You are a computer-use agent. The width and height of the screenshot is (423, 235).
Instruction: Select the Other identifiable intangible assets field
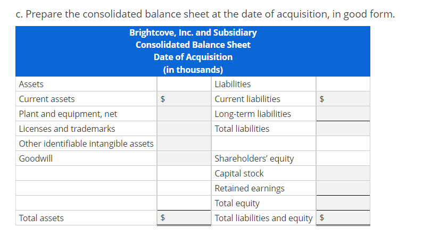184,144
